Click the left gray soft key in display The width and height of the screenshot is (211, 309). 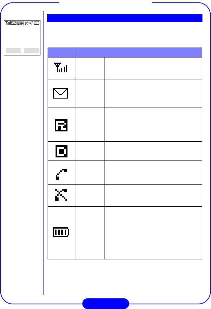(13, 51)
